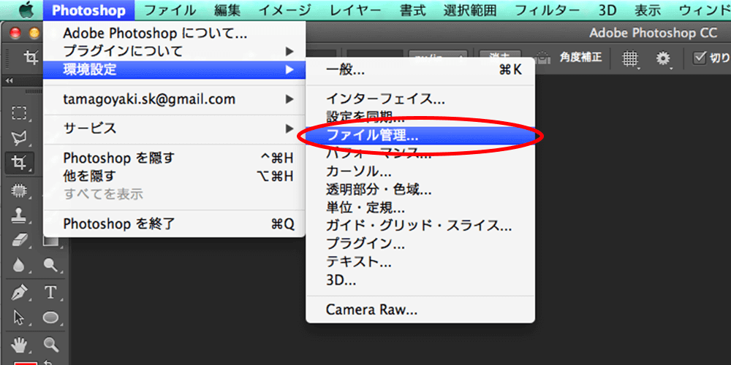Image resolution: width=731 pixels, height=365 pixels.
Task: Choose Photoshop を終了
Action: [x=175, y=224]
